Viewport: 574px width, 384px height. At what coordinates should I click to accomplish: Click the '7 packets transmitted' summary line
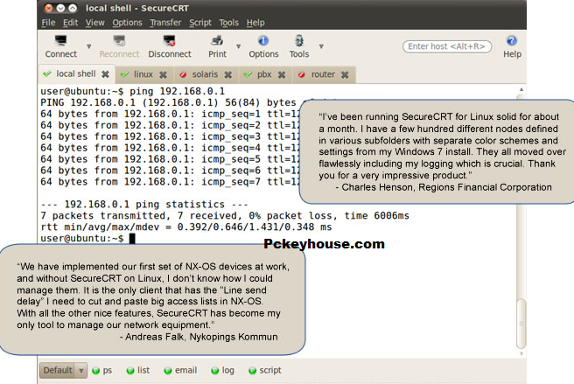click(x=225, y=215)
